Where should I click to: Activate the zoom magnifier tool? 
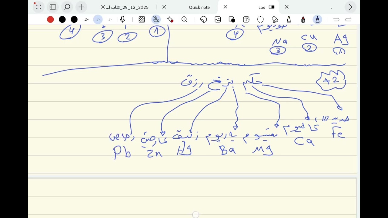(x=184, y=20)
